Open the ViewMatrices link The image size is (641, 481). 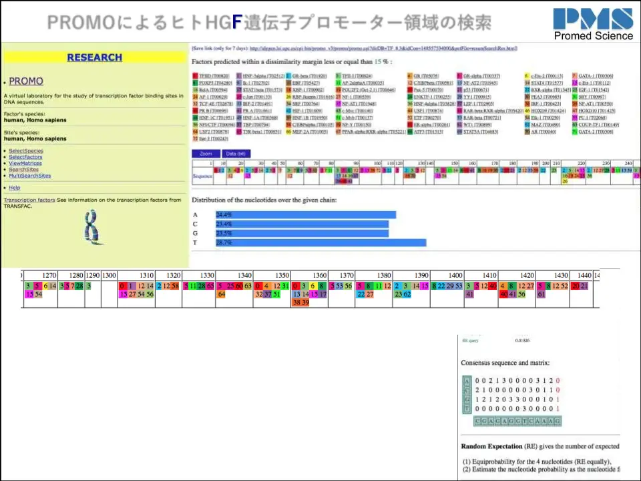[x=25, y=163]
